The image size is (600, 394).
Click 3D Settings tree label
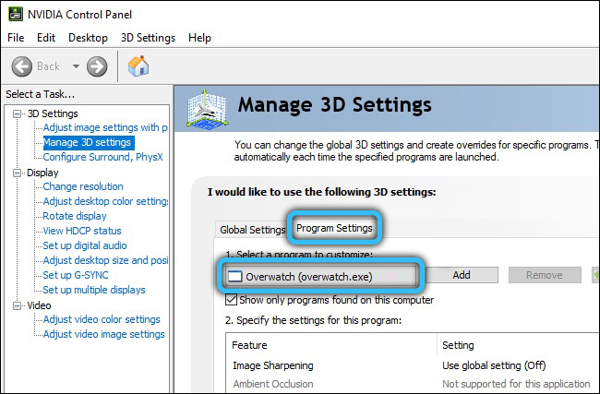point(53,113)
